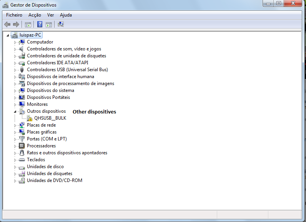Collapse the Outros dispositivos node
Screen dimensions: 306x222
15,112
